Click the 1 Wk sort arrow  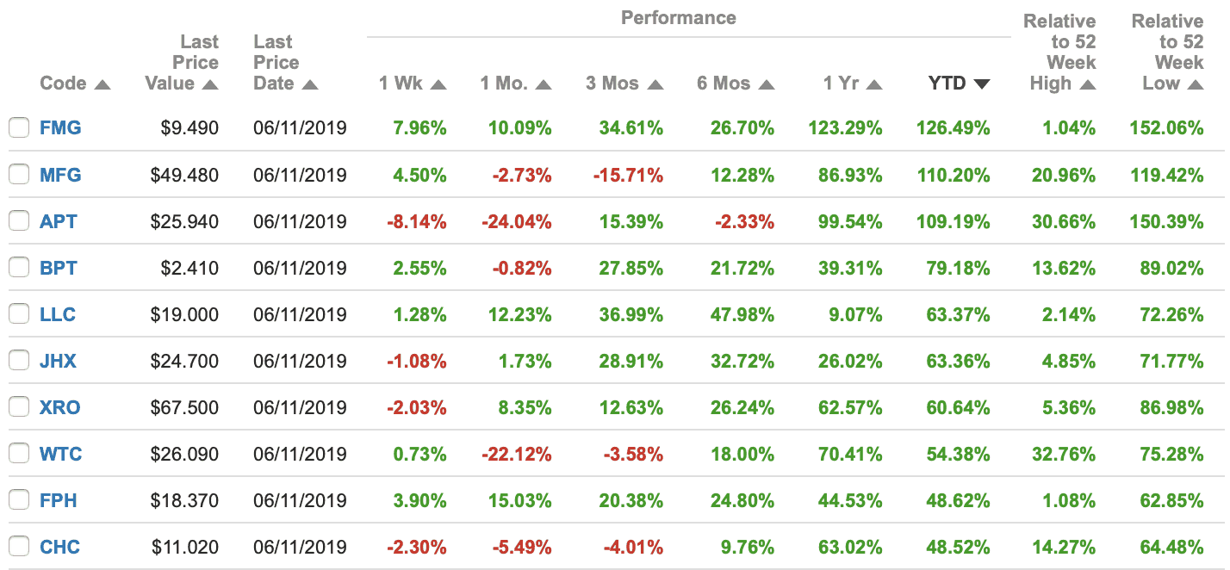pyautogui.click(x=438, y=84)
